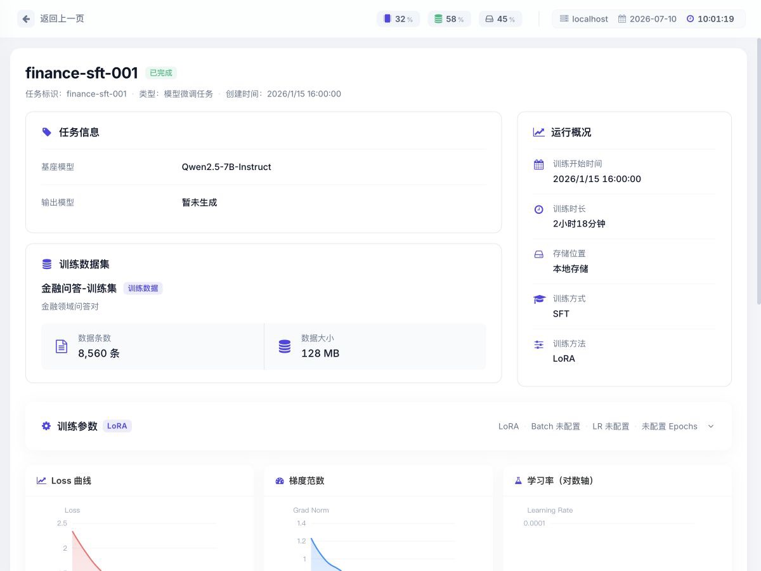Image resolution: width=761 pixels, height=571 pixels.
Task: Click the 2026/1/15 16:00:00 training start value
Action: [597, 179]
